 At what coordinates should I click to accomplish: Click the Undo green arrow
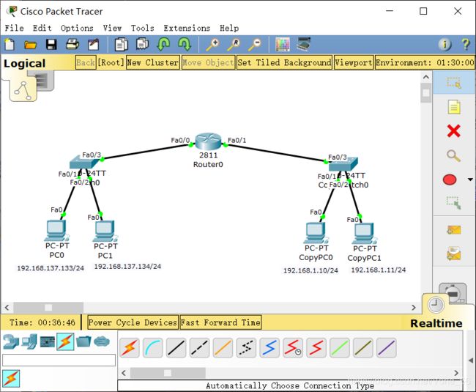(x=163, y=45)
